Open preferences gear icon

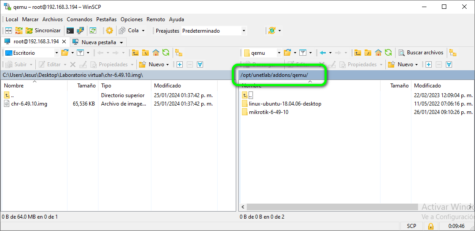pyautogui.click(x=109, y=30)
